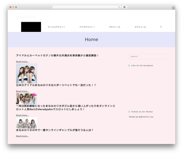Click the まなみのりさ site title
This screenshot has width=183, height=155.
click(x=26, y=17)
